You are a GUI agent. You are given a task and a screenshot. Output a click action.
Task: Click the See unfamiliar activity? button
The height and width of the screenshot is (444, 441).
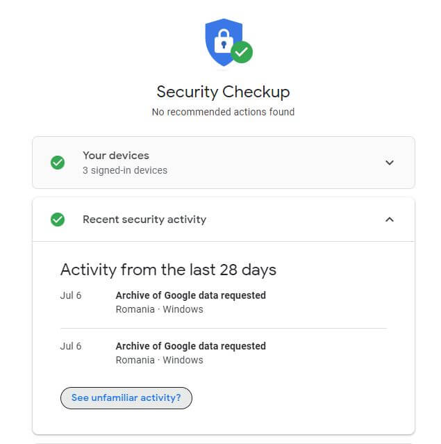coord(126,398)
